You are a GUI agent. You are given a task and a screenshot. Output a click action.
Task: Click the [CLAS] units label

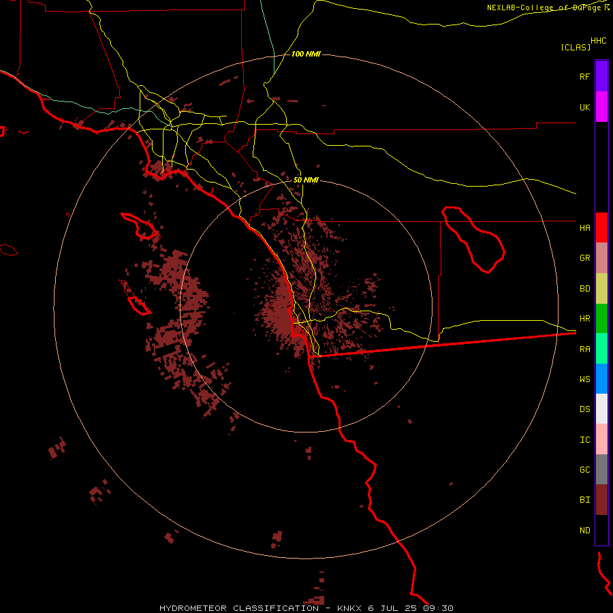click(576, 47)
